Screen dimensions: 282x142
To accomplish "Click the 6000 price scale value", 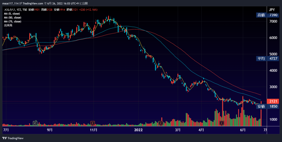I will (273, 38).
